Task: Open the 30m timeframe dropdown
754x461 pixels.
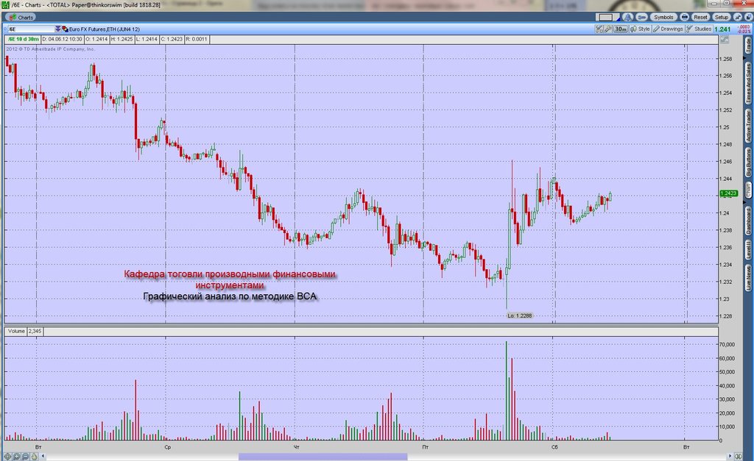Action: click(x=620, y=29)
